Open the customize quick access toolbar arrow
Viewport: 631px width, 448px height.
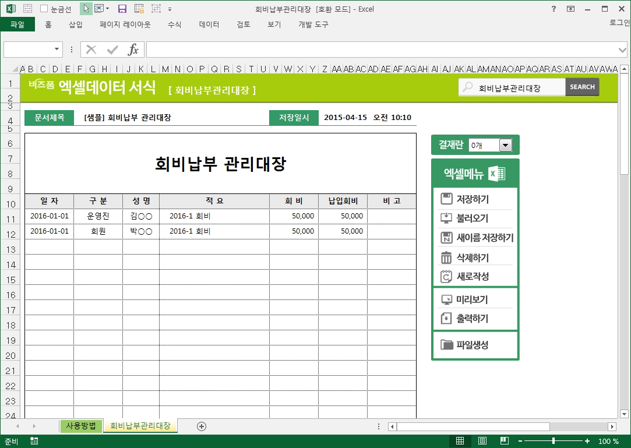(x=170, y=9)
